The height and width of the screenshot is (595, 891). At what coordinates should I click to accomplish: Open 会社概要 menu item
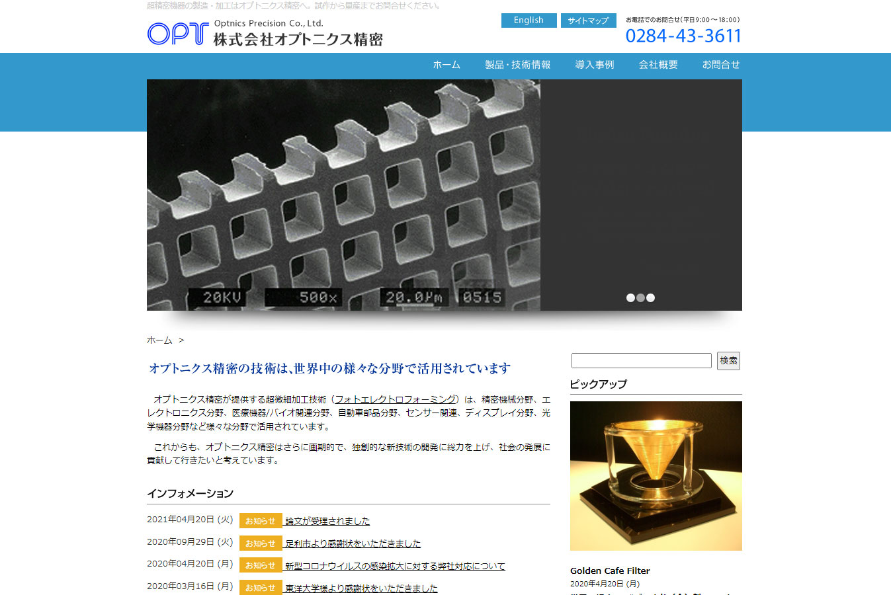point(658,65)
